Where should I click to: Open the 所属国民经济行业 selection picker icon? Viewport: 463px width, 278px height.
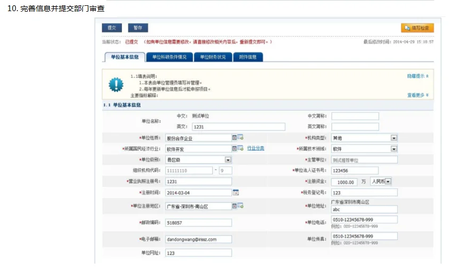point(240,148)
